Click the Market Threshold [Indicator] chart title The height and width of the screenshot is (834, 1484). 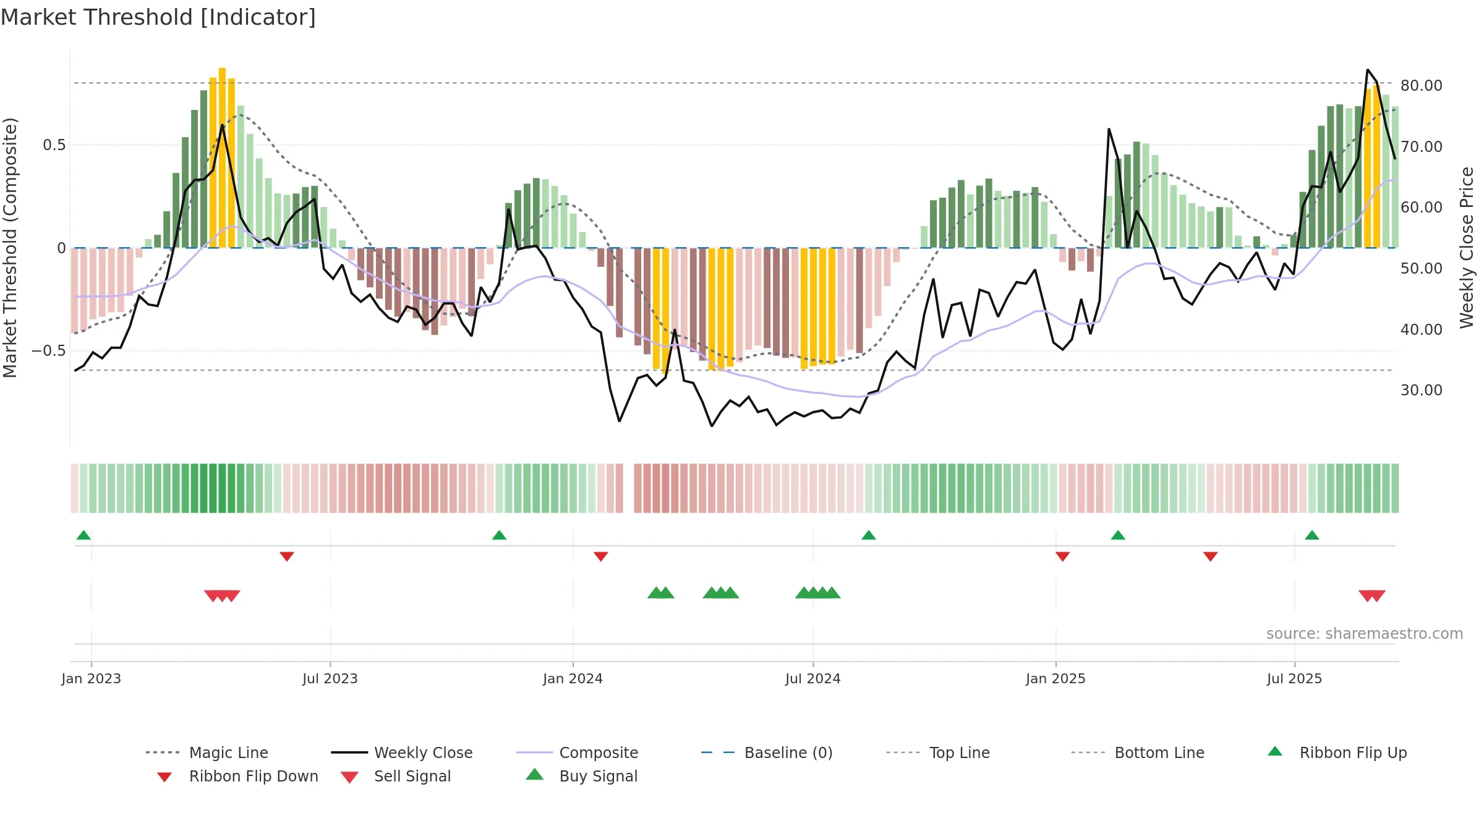(158, 17)
